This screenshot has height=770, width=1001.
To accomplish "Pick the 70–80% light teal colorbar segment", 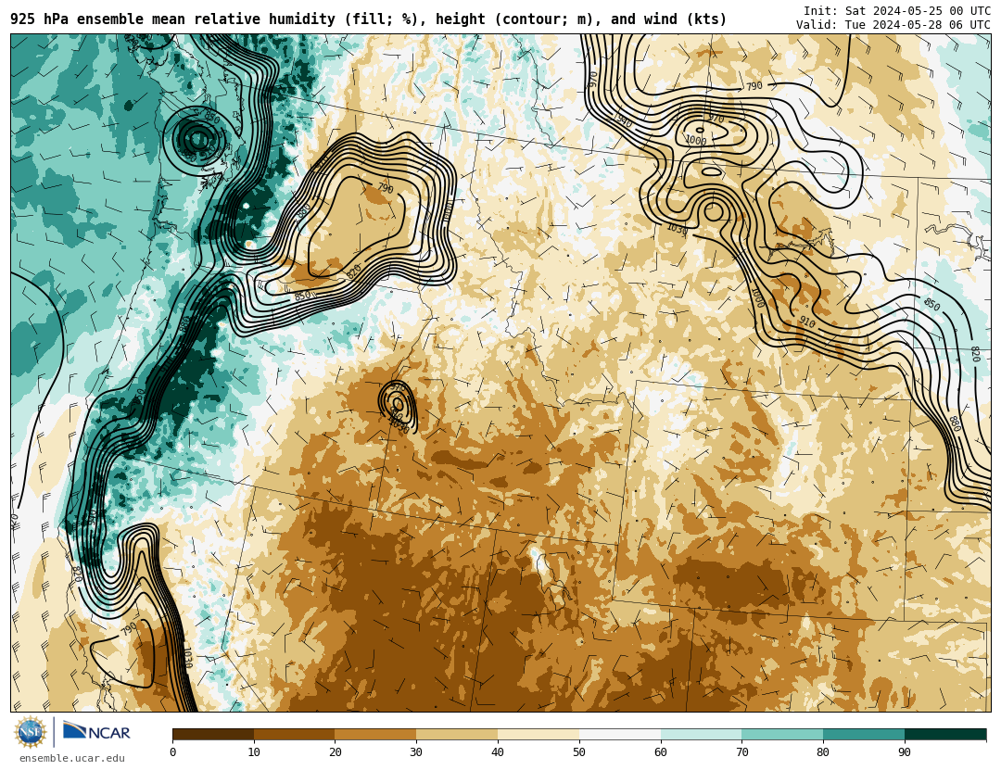I will click(782, 734).
